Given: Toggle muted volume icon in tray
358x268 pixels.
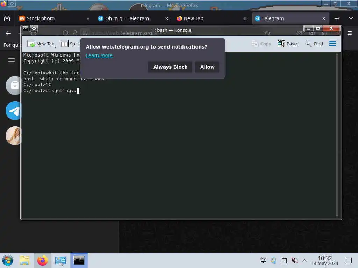Looking at the screenshot, I should tap(294, 260).
